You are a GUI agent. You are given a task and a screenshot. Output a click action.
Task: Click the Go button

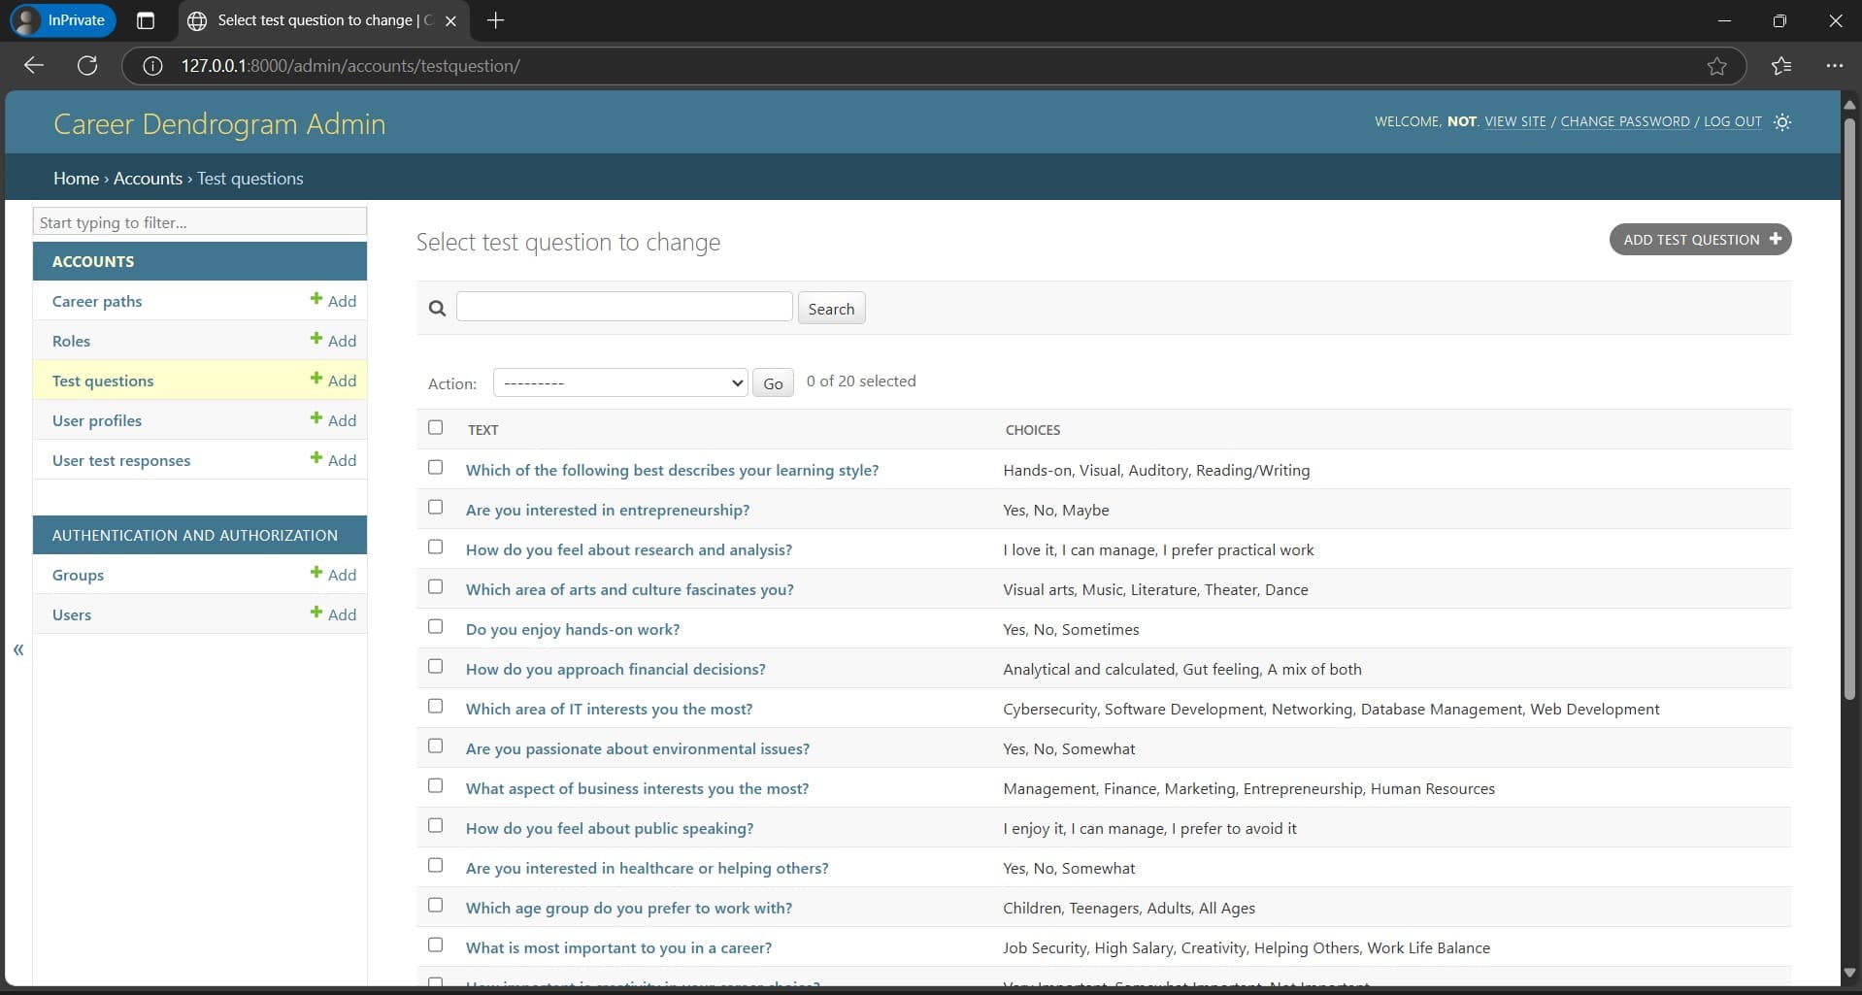pos(773,383)
